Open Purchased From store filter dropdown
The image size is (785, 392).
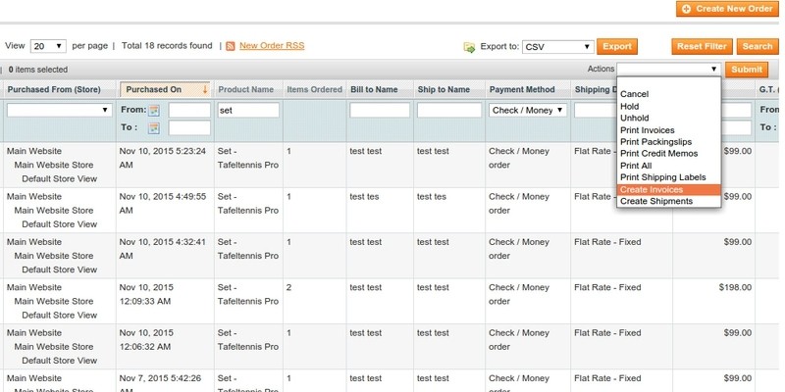59,111
